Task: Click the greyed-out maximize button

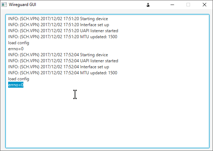Action: (x=188, y=5)
